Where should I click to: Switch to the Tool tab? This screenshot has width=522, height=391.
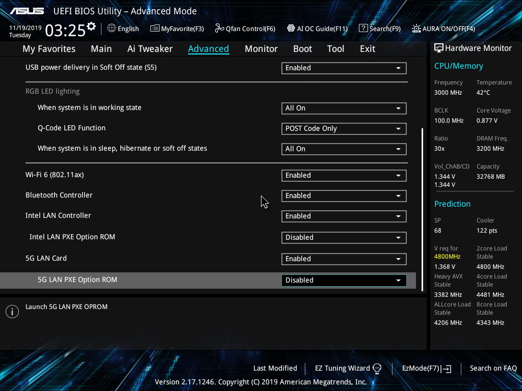pos(335,49)
